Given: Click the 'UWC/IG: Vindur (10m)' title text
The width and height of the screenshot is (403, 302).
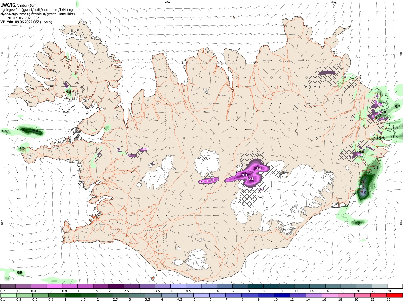Looking at the screenshot, I should (x=20, y=5).
